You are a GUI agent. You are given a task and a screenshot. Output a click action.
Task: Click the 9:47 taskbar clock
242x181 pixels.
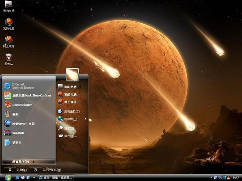pyautogui.click(x=236, y=178)
